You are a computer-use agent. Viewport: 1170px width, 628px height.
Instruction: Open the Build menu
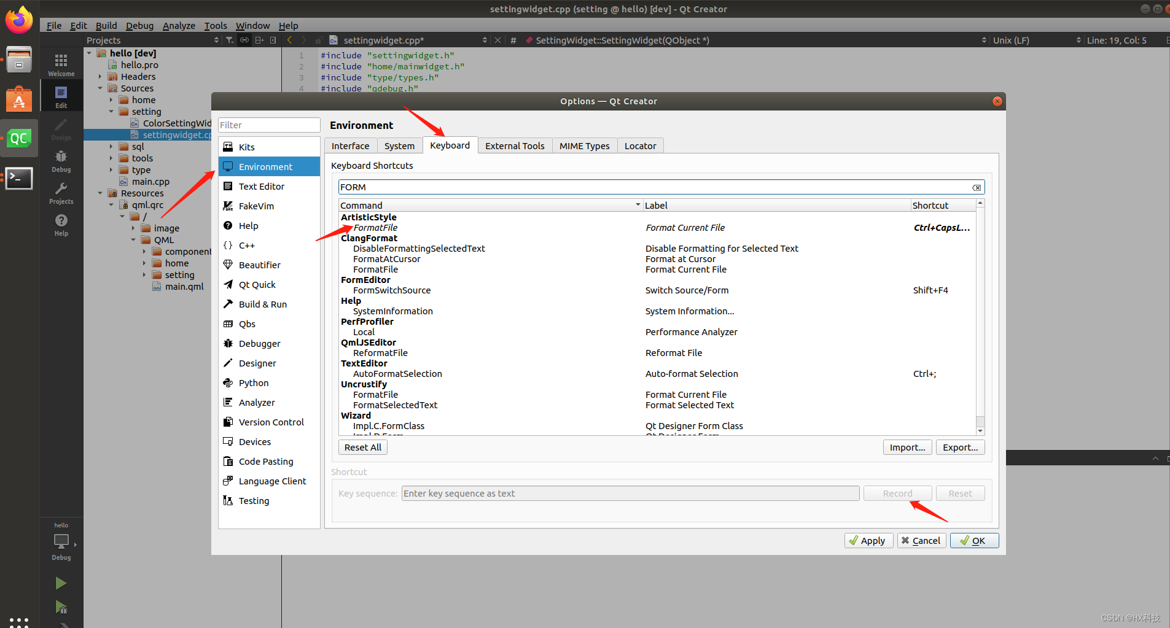click(106, 25)
